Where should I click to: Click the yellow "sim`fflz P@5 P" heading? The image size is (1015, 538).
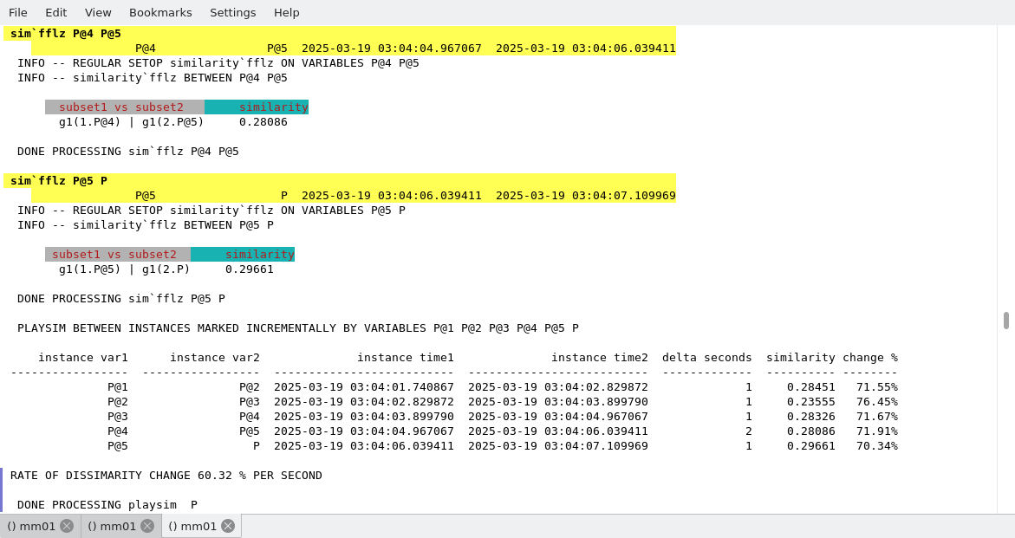(x=59, y=181)
